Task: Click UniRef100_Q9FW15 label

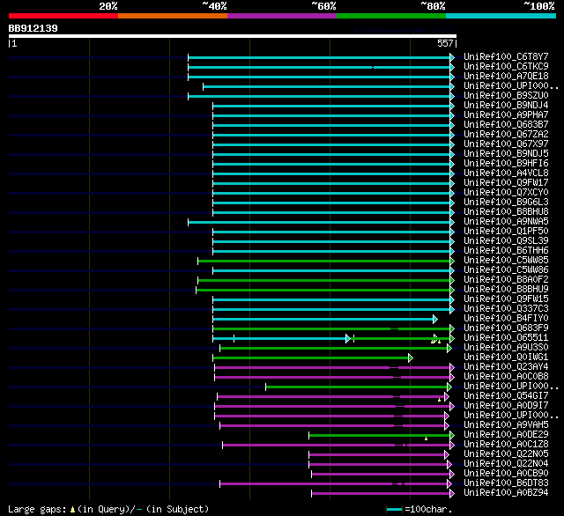Action: click(506, 299)
